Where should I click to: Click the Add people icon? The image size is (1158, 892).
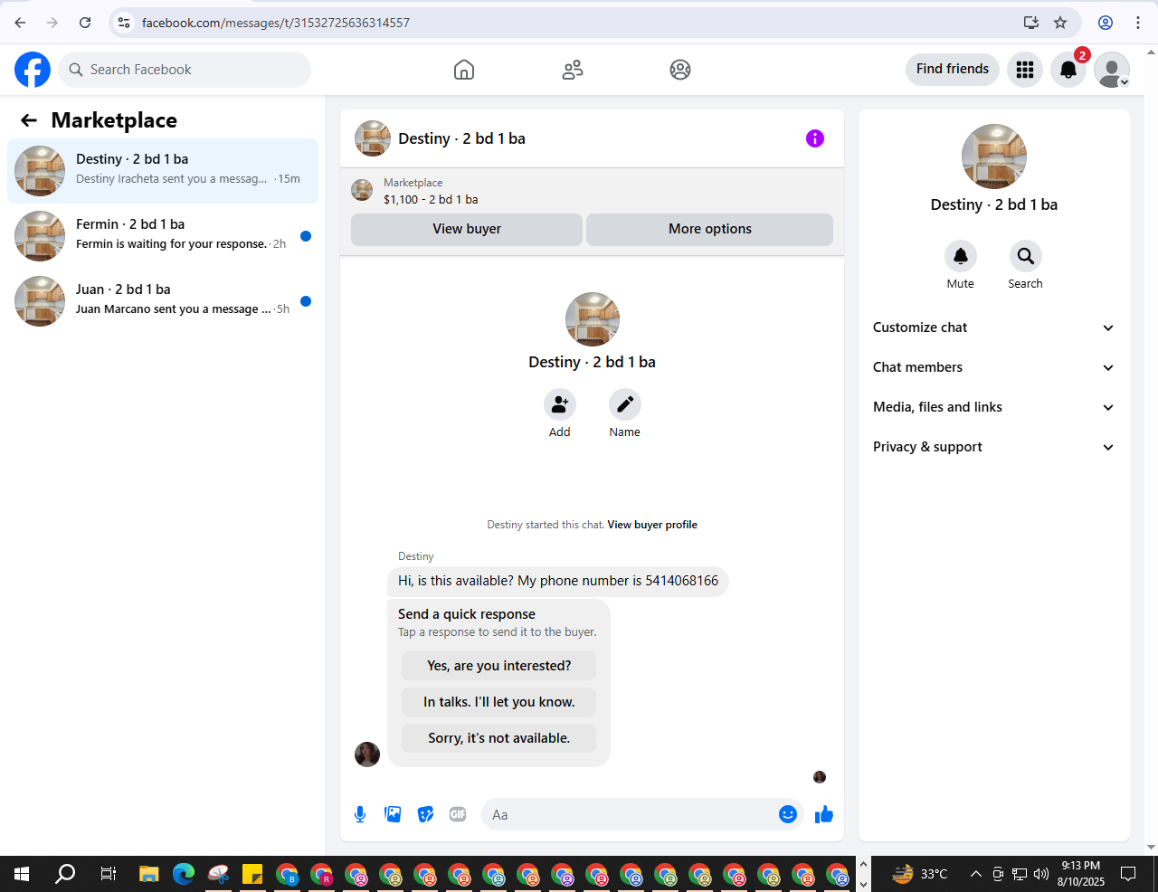click(560, 404)
